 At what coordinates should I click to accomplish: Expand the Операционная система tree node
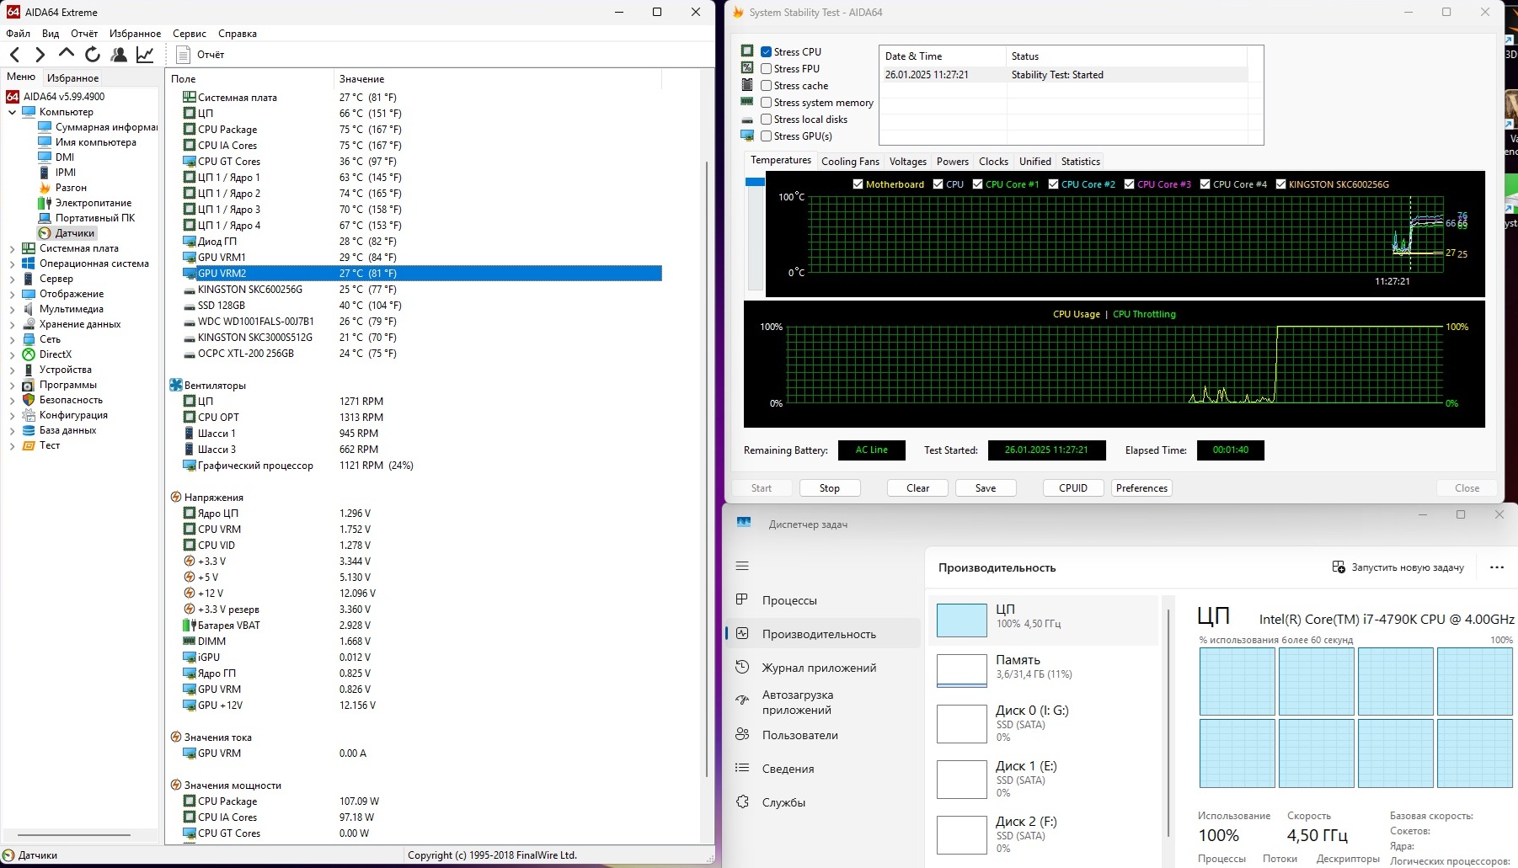12,264
